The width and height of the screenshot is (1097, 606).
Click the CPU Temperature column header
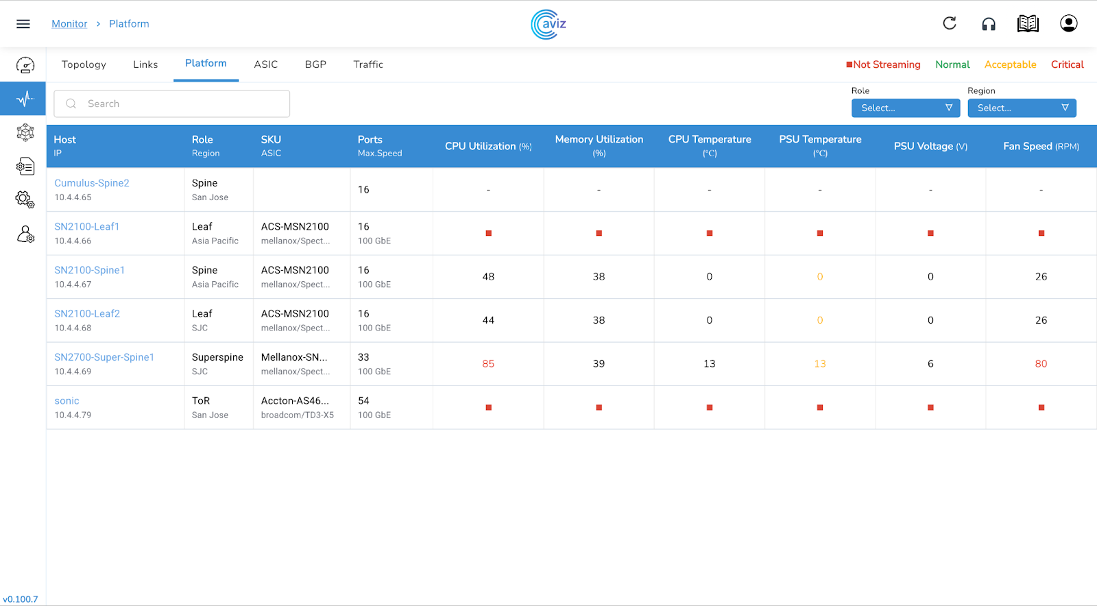pos(710,145)
